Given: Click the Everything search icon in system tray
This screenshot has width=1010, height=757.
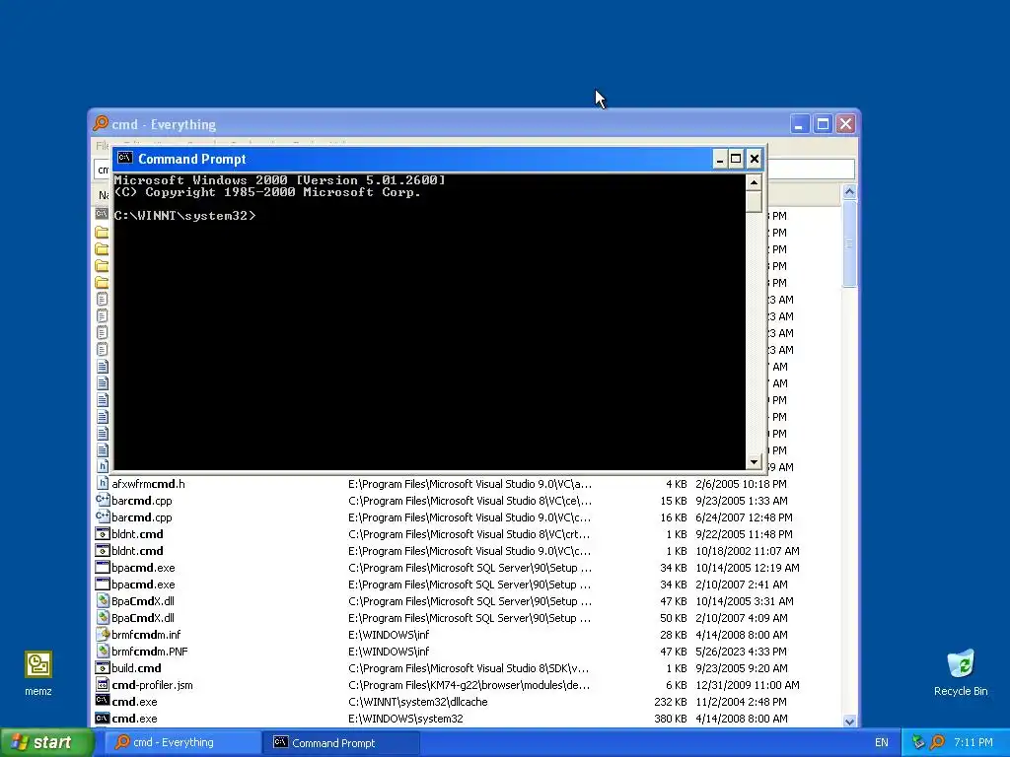Looking at the screenshot, I should point(938,742).
